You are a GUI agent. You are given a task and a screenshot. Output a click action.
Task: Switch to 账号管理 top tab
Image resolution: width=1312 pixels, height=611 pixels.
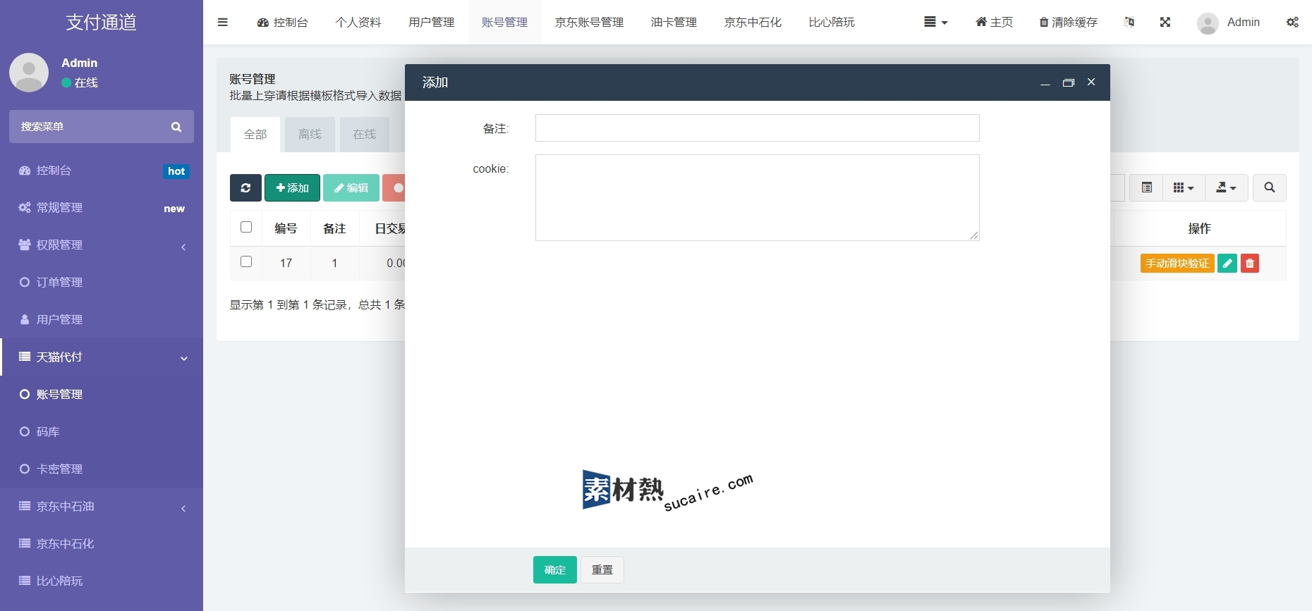(505, 22)
